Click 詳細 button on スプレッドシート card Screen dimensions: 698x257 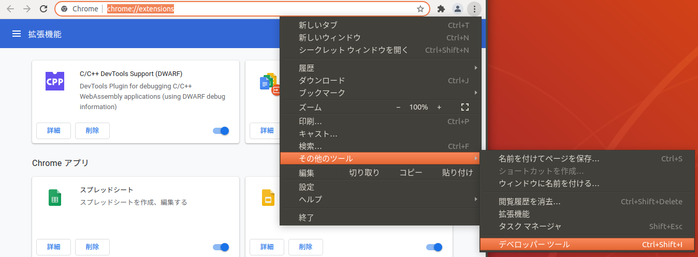pyautogui.click(x=54, y=247)
